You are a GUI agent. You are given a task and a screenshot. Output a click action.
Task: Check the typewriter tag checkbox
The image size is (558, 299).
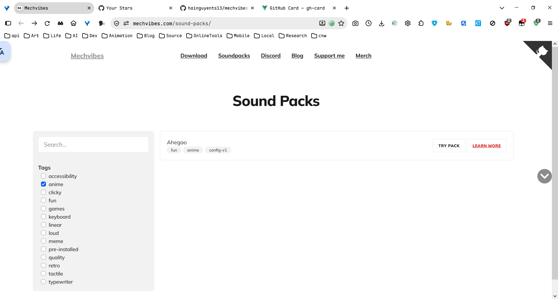pos(44,282)
